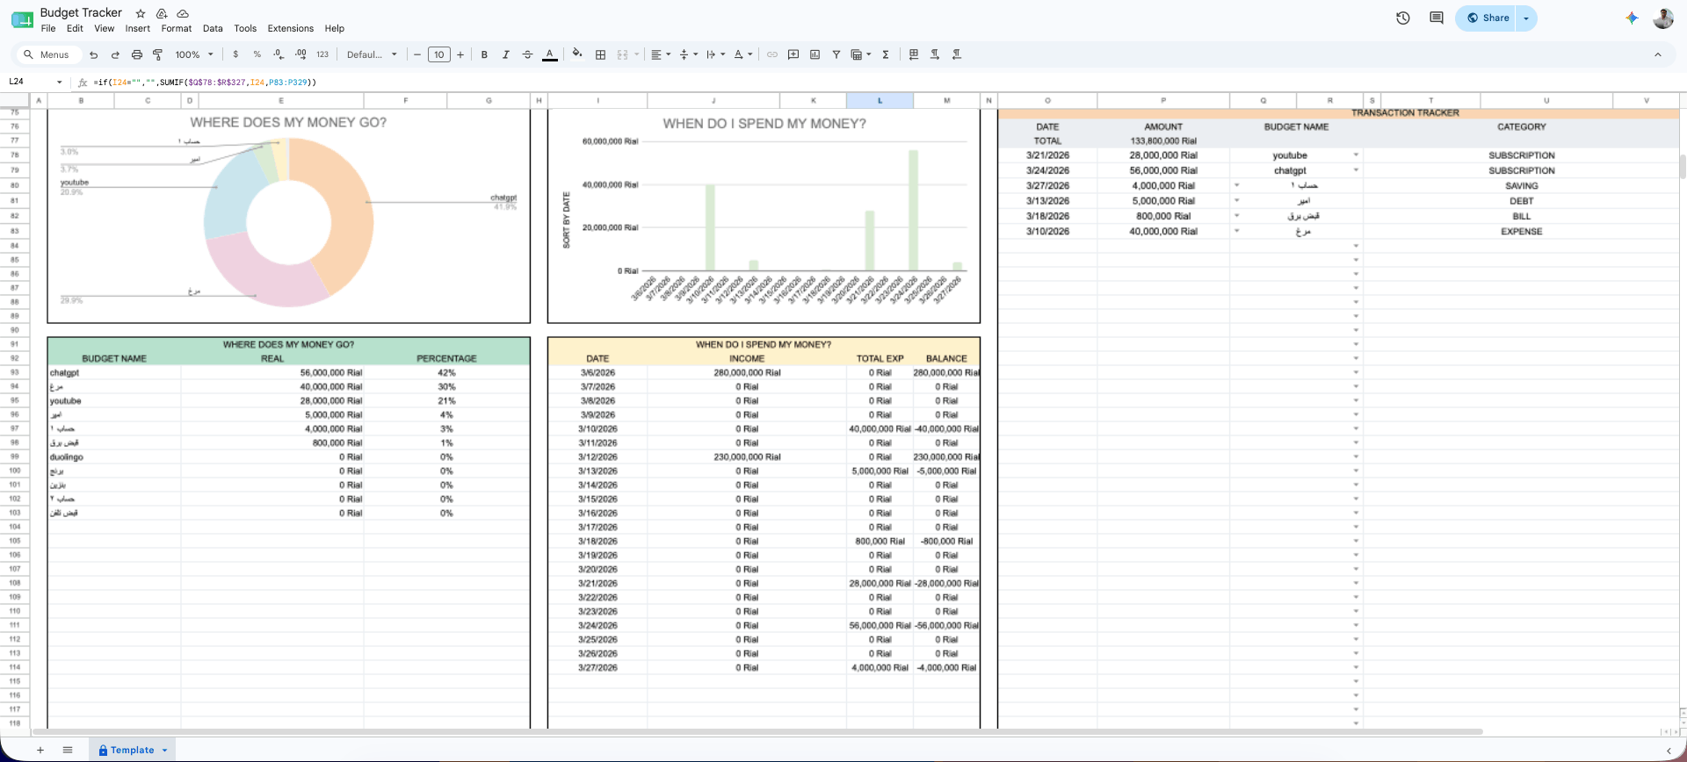Open budget name dropdown for youtube row
This screenshot has width=1687, height=762.
tap(1356, 155)
